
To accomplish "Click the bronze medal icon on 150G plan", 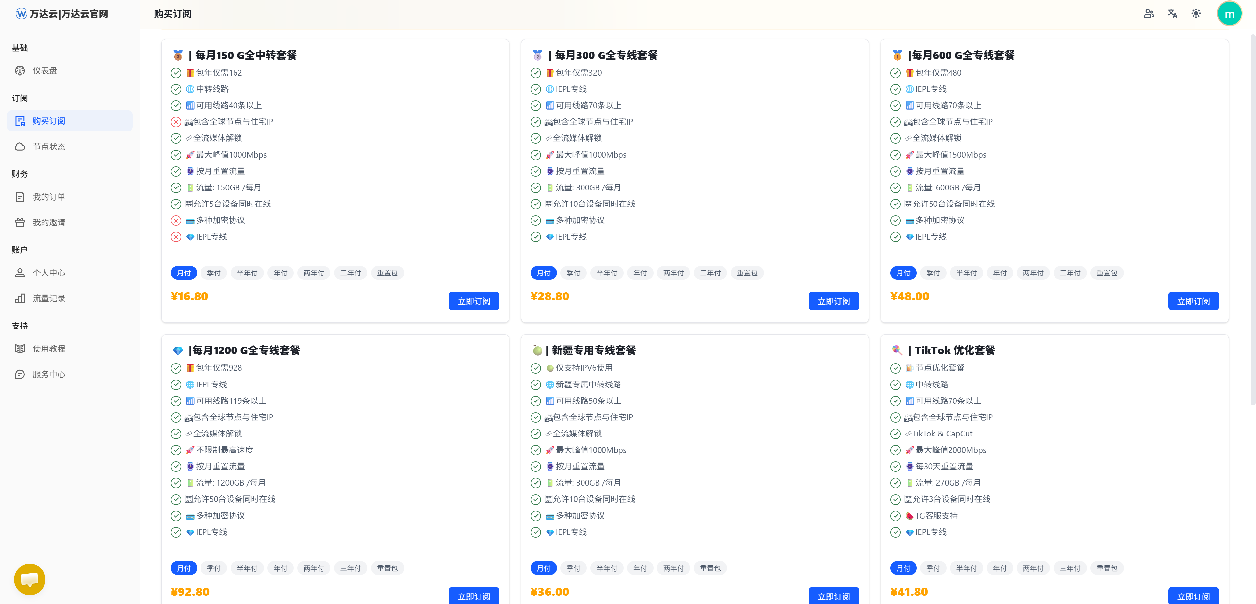I will pyautogui.click(x=178, y=55).
